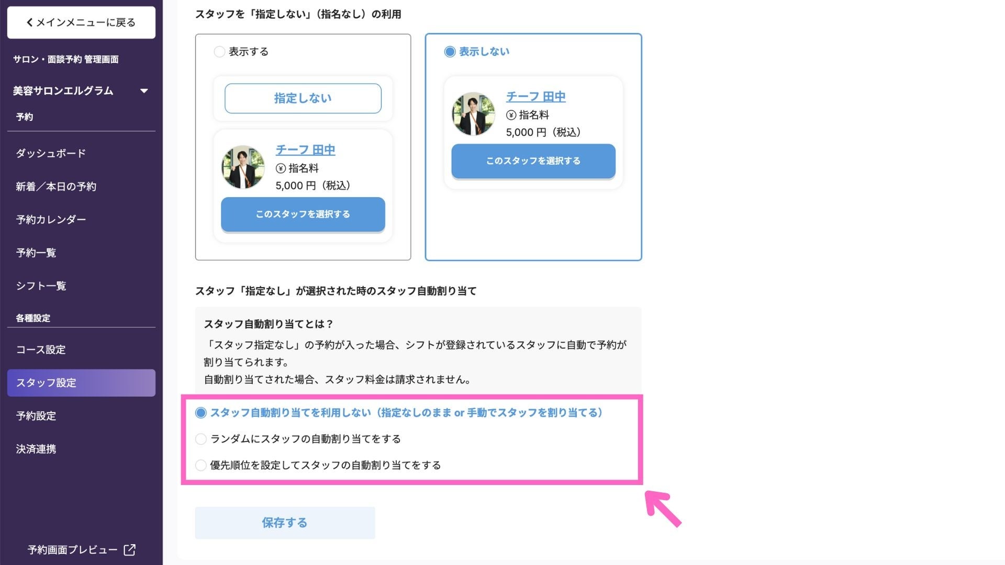Viewport: 1005px width, 565px height.
Task: Click the yen icon in the left card
Action: pos(281,168)
